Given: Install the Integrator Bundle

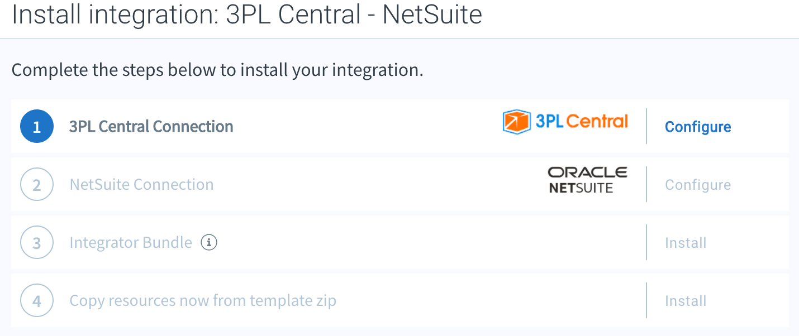Looking at the screenshot, I should (686, 243).
